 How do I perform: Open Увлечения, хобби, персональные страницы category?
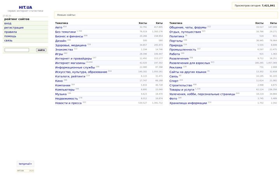[202, 94]
